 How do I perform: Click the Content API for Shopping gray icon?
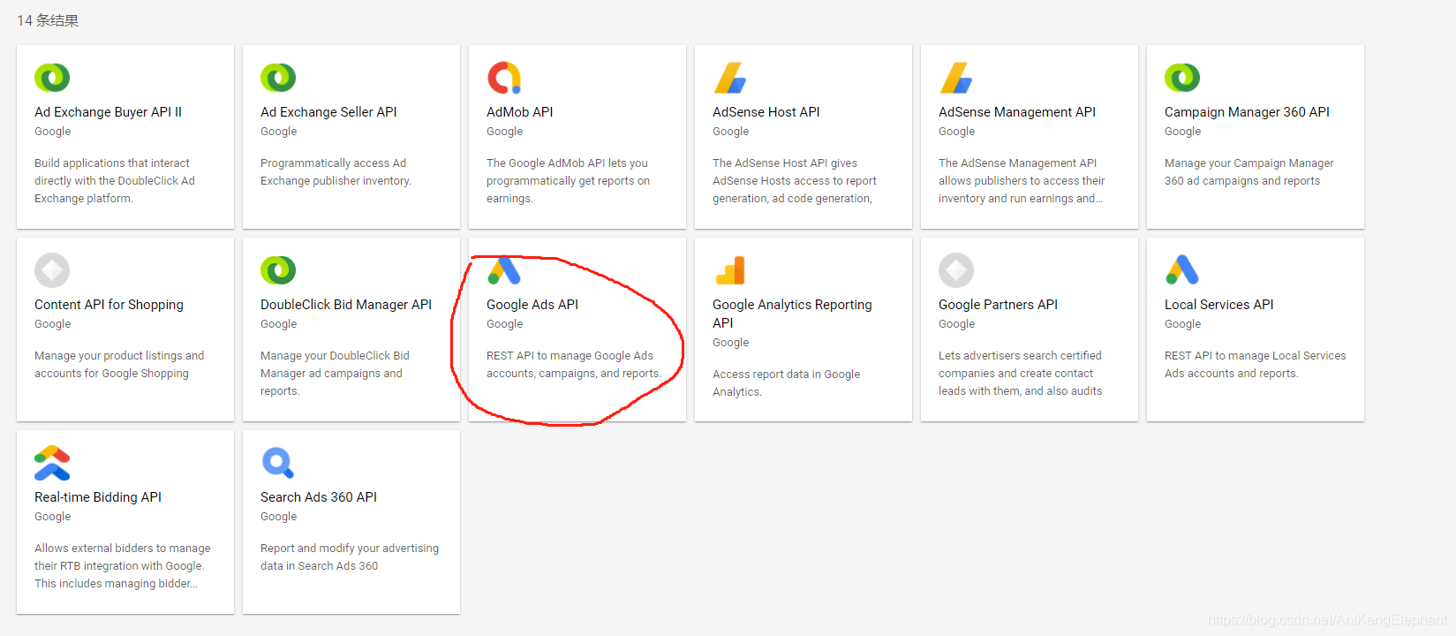pos(52,270)
